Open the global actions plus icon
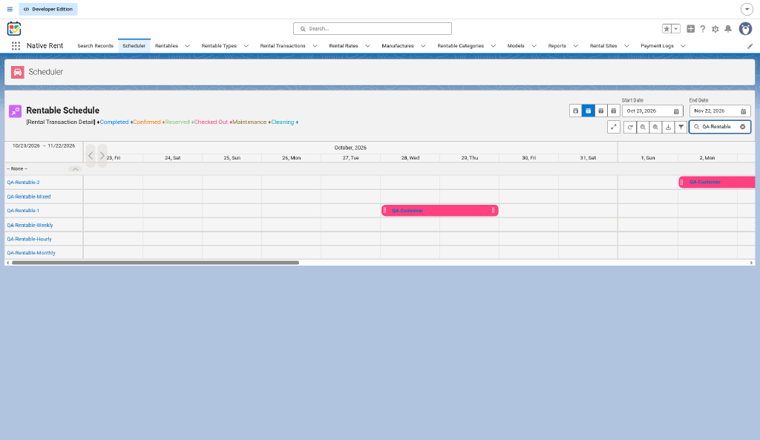 coord(691,29)
